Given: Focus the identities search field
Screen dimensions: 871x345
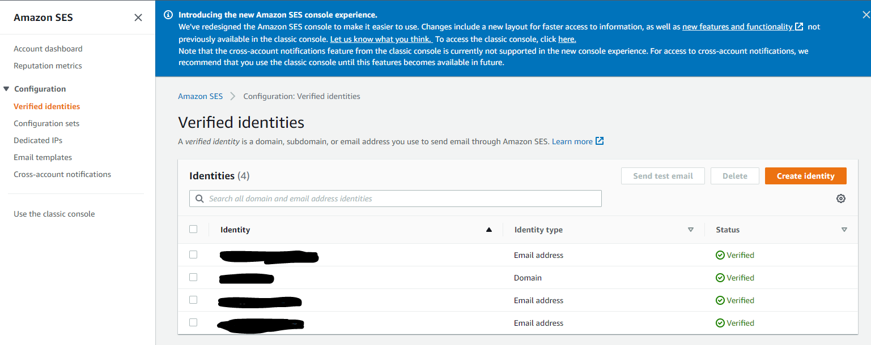Looking at the screenshot, I should [396, 199].
